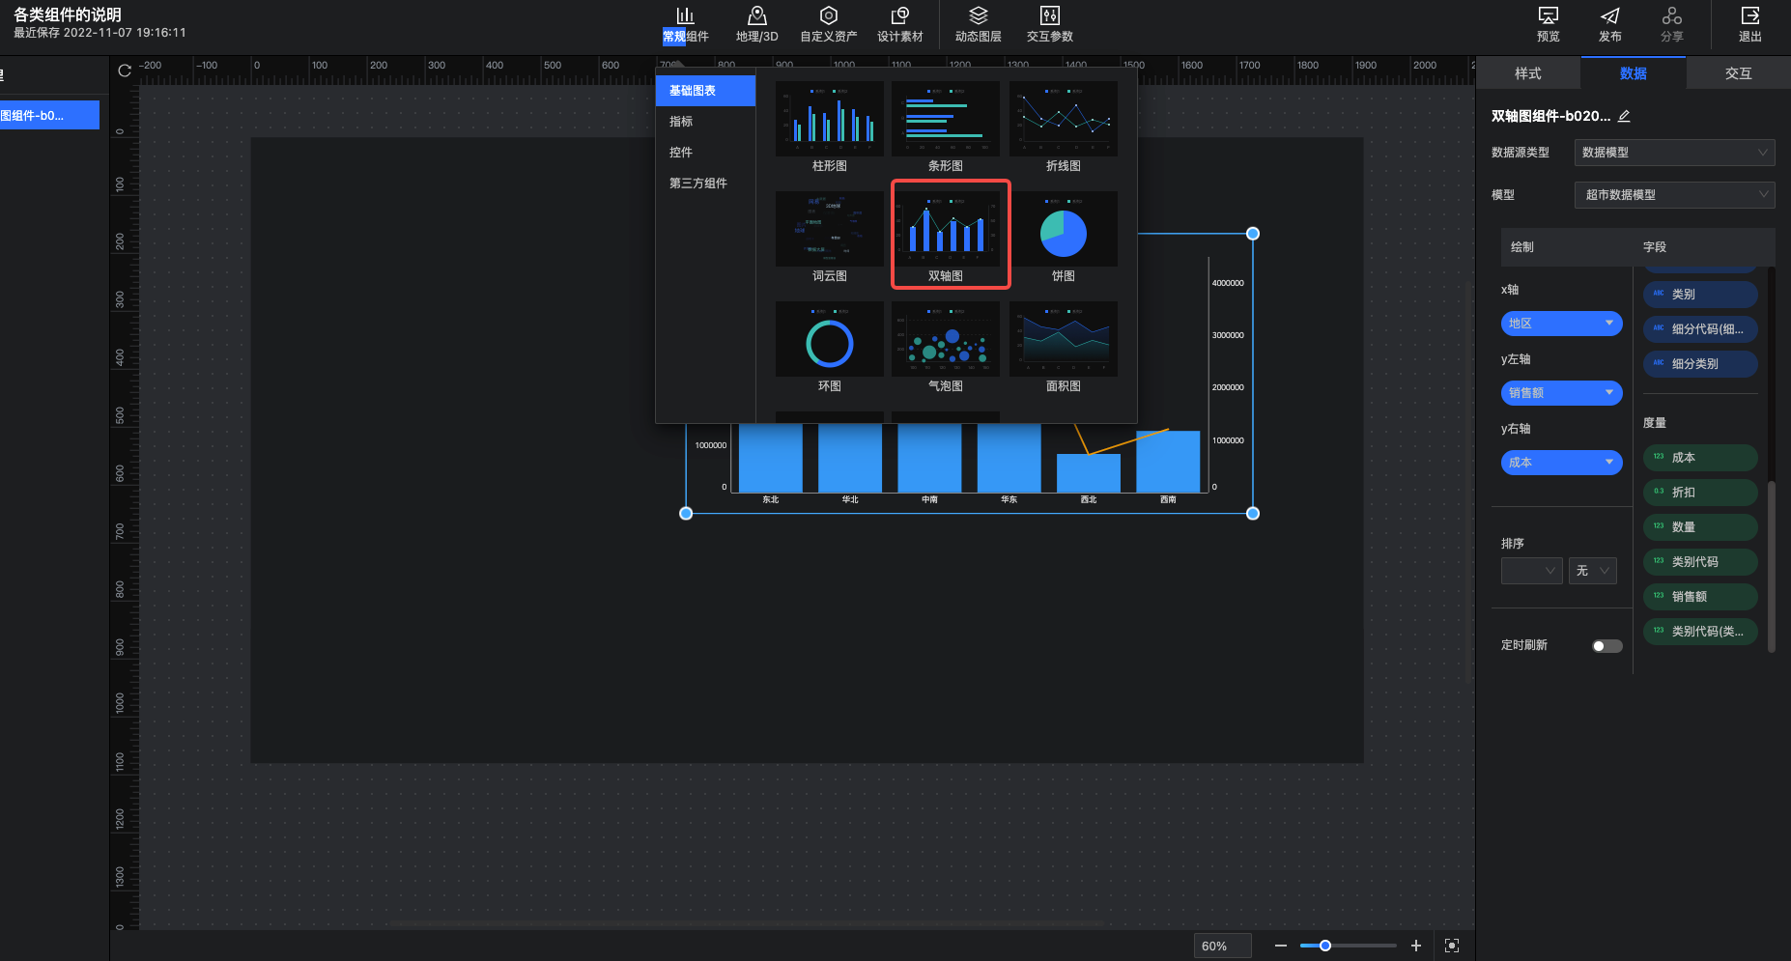This screenshot has width=1791, height=961.
Task: Click the zoom out minus icon
Action: coord(1280,946)
